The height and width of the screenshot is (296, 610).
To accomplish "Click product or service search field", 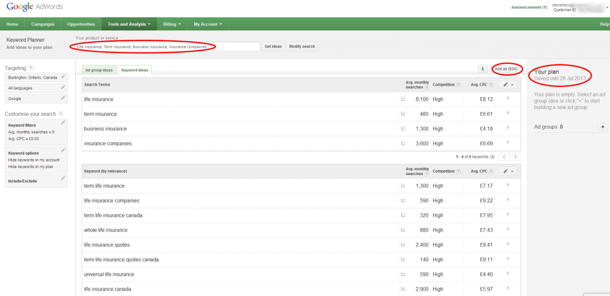I will point(167,46).
